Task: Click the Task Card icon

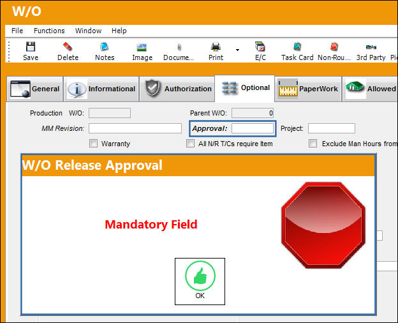Action: point(297,51)
